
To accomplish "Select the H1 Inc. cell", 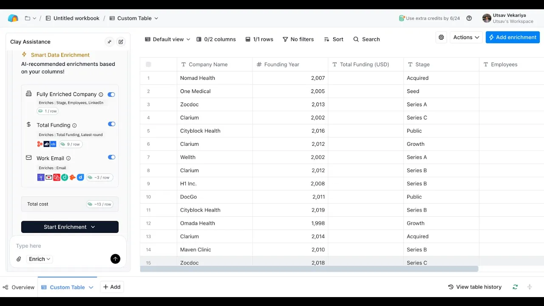I will 215,184.
